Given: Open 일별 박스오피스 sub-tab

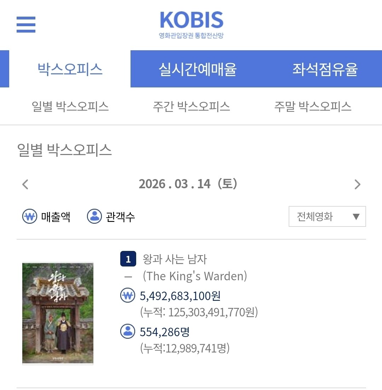Looking at the screenshot, I should (70, 107).
